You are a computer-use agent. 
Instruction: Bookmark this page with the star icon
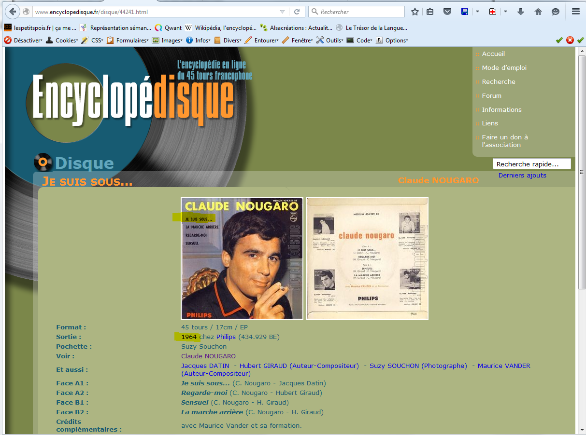pos(414,12)
